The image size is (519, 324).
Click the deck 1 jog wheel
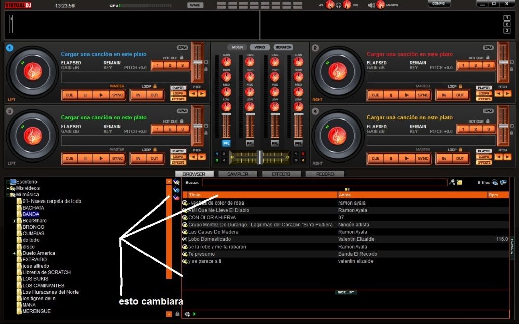click(32, 71)
